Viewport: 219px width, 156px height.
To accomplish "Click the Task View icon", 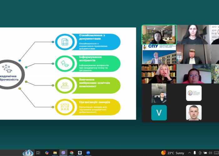I will click(x=38, y=153).
